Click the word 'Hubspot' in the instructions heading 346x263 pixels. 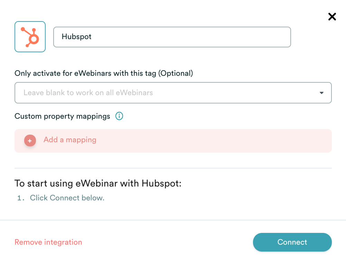(161, 183)
